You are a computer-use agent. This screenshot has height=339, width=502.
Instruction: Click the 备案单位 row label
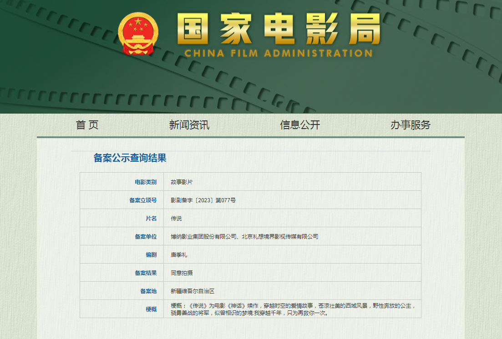tap(145, 236)
